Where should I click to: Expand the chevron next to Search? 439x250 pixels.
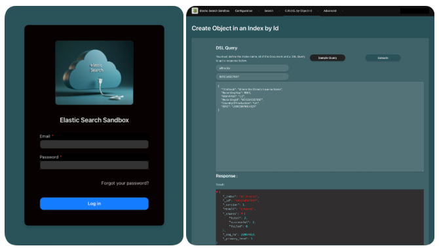pos(279,11)
